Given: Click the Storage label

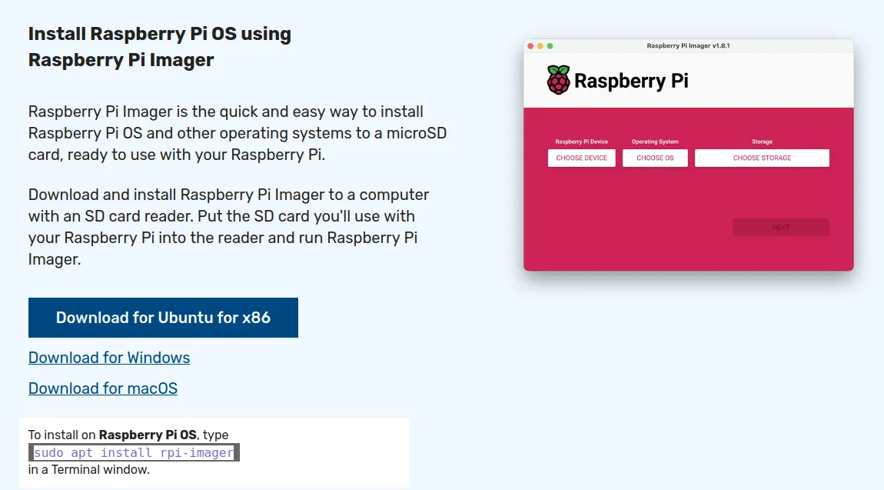Looking at the screenshot, I should point(762,142).
